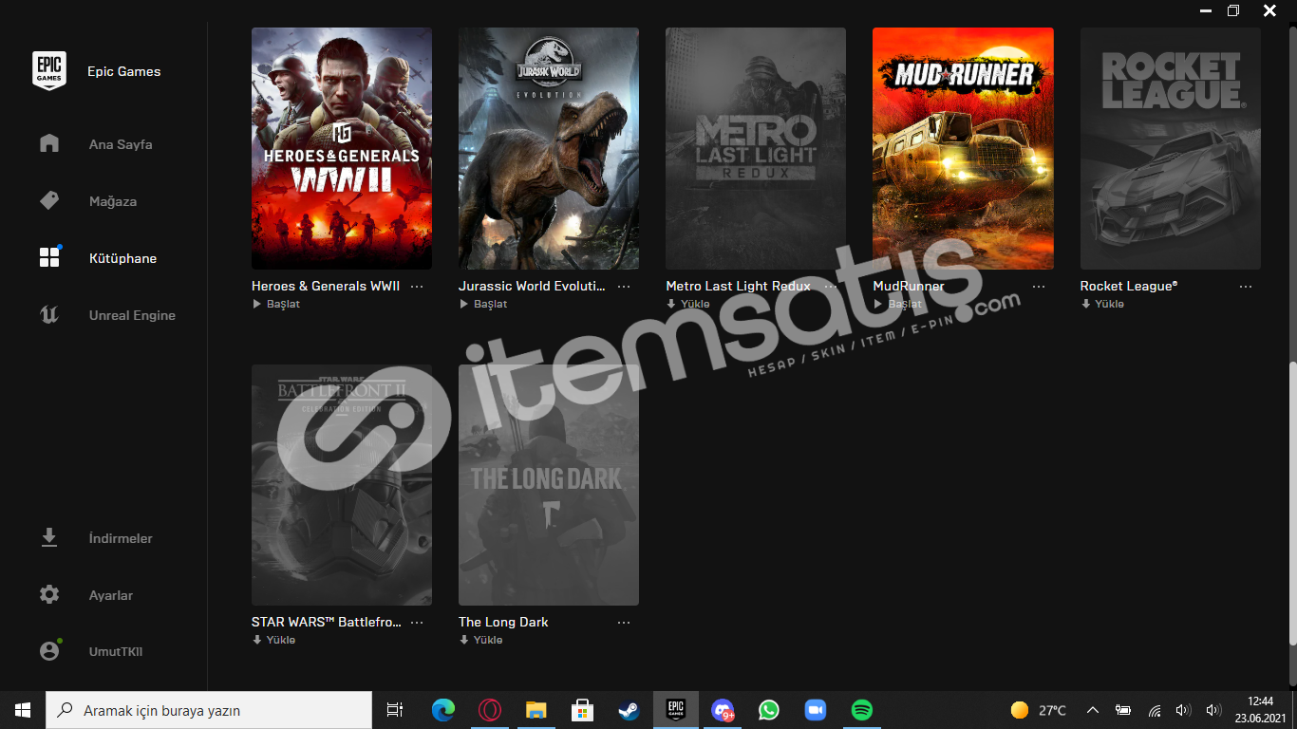This screenshot has width=1297, height=729.
Task: Install The Long Dark via Yükle
Action: (480, 640)
